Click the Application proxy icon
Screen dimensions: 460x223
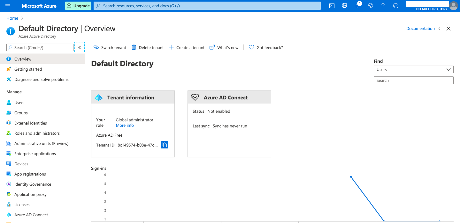pyautogui.click(x=9, y=194)
